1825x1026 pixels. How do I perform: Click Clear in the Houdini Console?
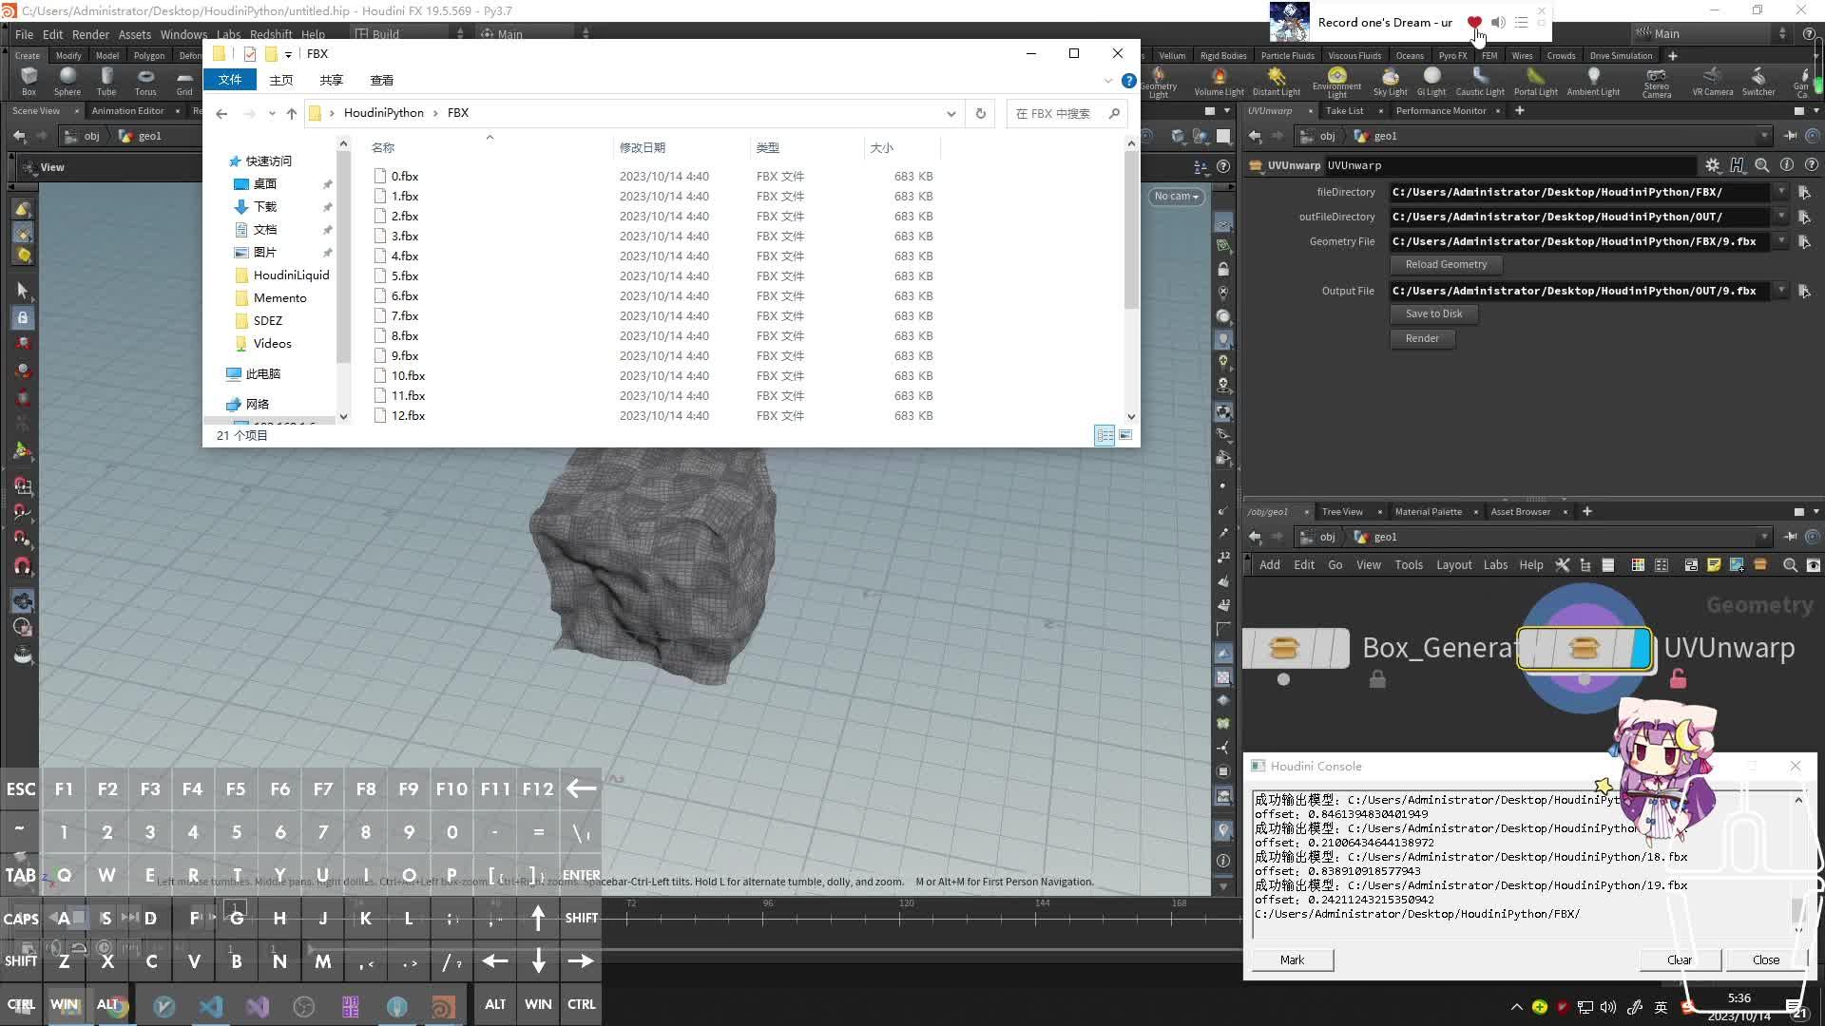coord(1679,959)
